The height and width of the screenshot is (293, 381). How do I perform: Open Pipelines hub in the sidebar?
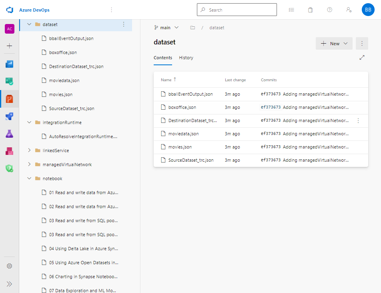click(x=10, y=116)
